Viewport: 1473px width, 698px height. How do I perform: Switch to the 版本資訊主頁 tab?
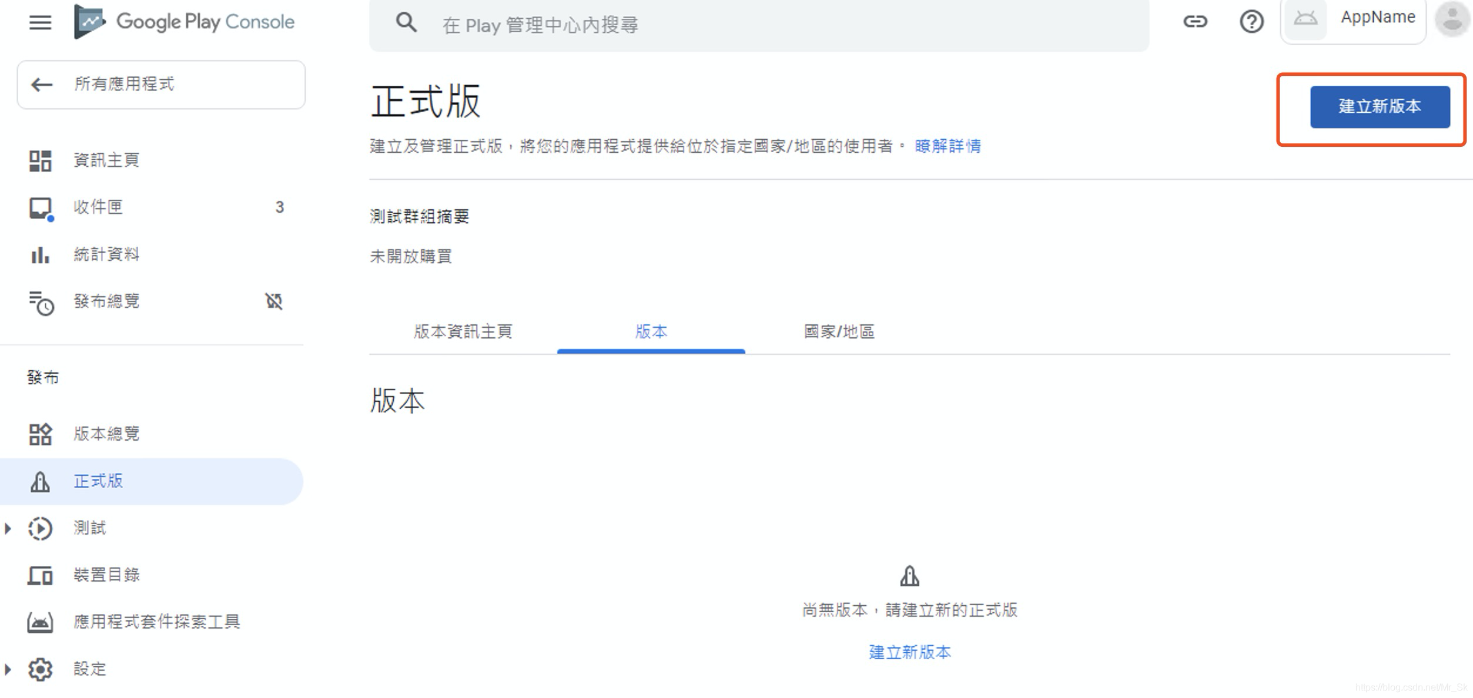coord(462,331)
